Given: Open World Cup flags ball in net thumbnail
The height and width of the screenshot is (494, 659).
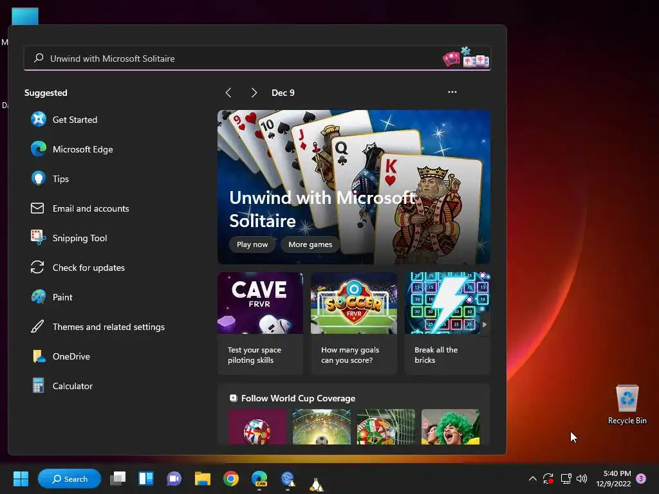Looking at the screenshot, I should 386,426.
